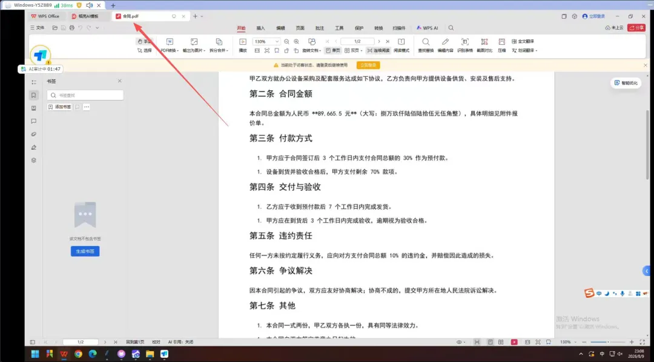Viewport: 654px width, 362px height.
Task: Open the 保护 ribbon tab
Action: click(x=358, y=28)
